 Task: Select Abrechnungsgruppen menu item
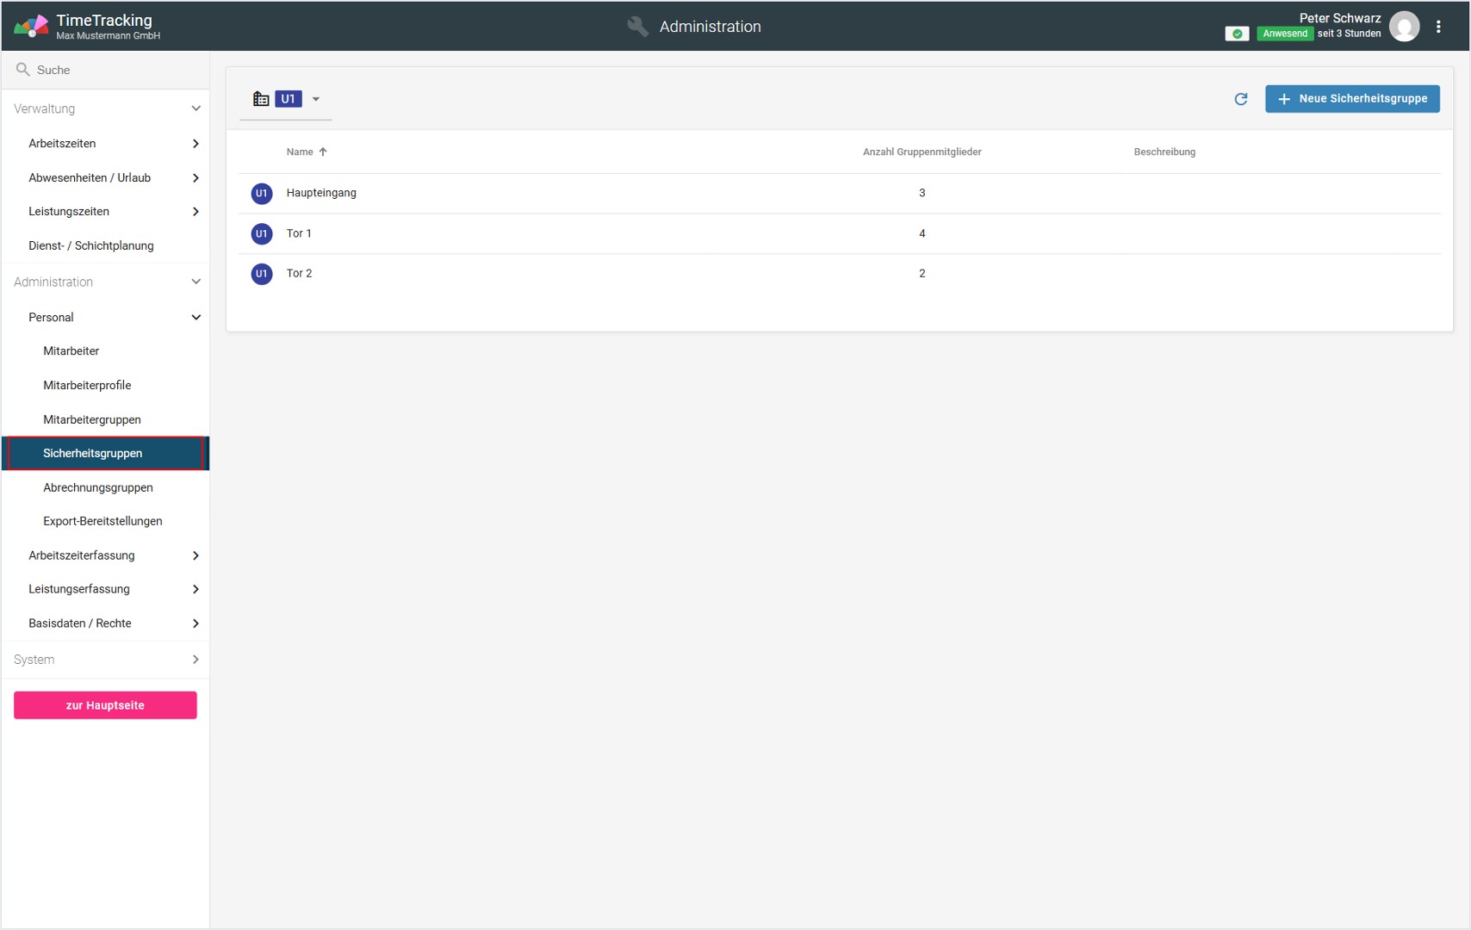click(x=98, y=487)
